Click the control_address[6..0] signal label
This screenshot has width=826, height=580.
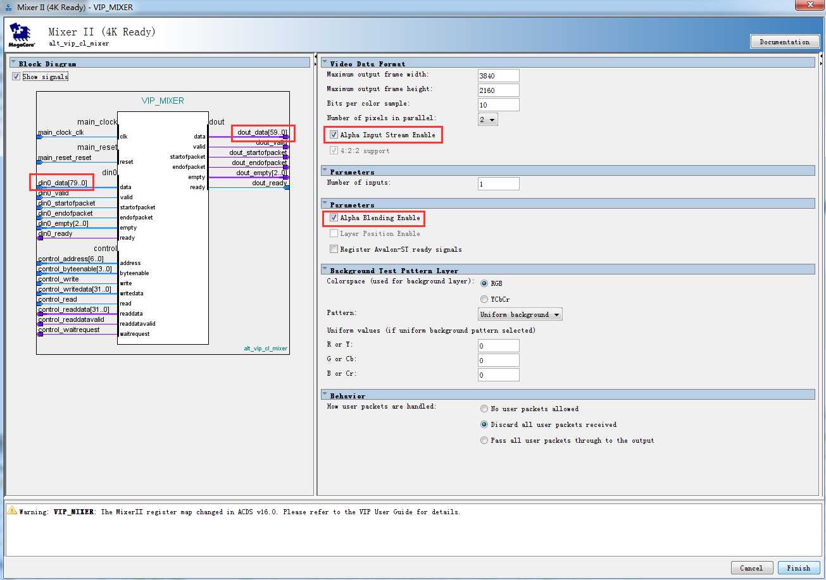tap(71, 259)
